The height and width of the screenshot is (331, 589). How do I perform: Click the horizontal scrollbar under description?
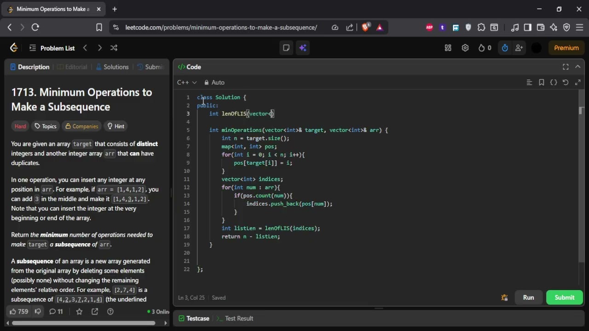[83, 323]
